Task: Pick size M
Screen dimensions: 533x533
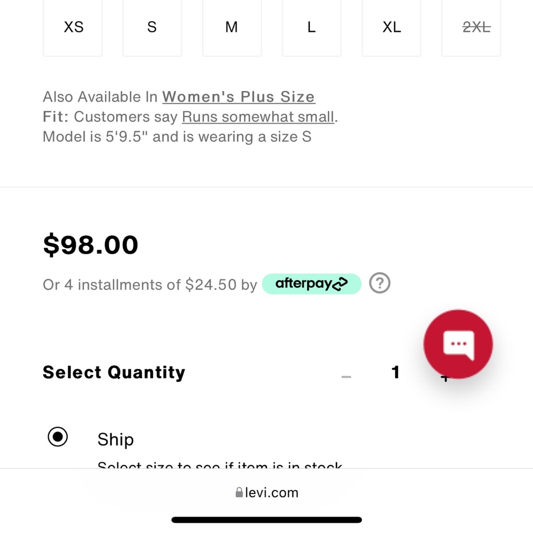Action: (x=231, y=28)
